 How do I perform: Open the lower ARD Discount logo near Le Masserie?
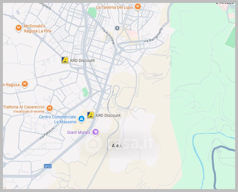pyautogui.click(x=91, y=115)
